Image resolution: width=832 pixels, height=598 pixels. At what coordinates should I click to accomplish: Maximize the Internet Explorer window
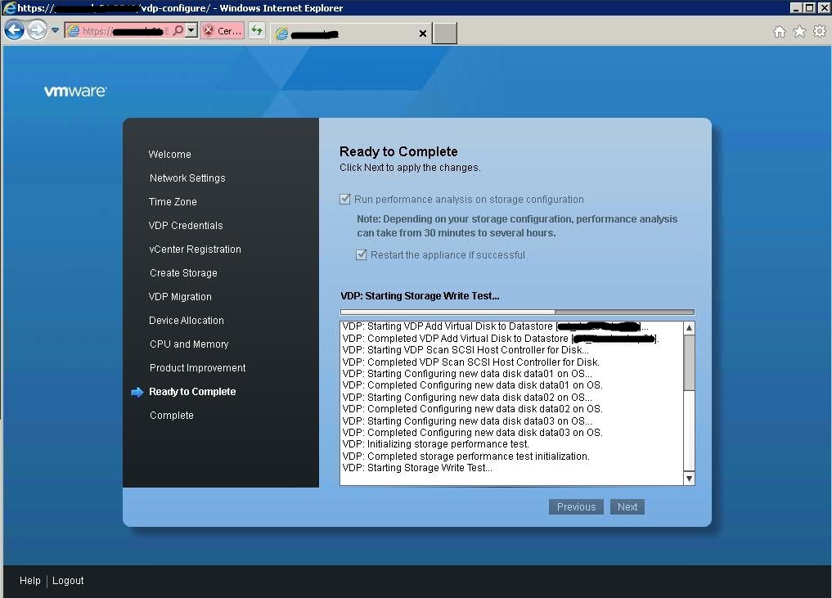809,8
